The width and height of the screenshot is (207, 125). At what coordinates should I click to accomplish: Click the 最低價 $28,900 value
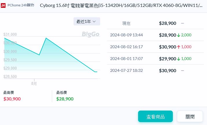pyautogui.click(x=65, y=99)
